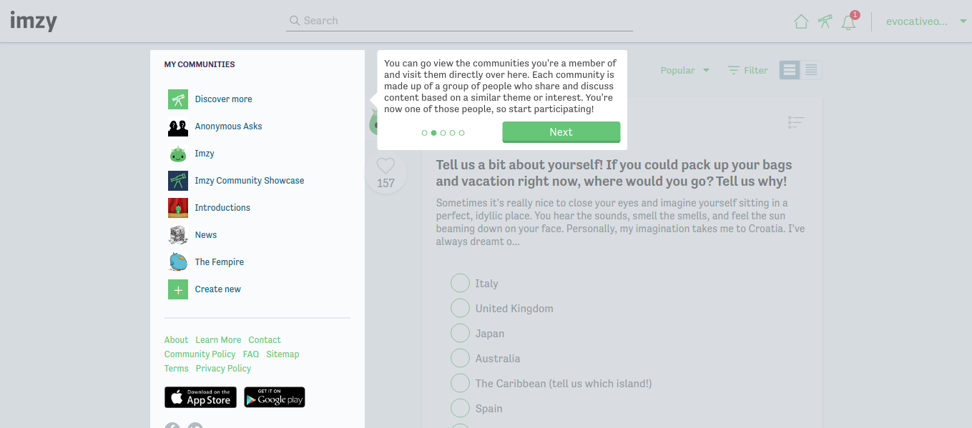Image resolution: width=972 pixels, height=428 pixels.
Task: Select The Caribbean poll option
Action: coord(460,384)
